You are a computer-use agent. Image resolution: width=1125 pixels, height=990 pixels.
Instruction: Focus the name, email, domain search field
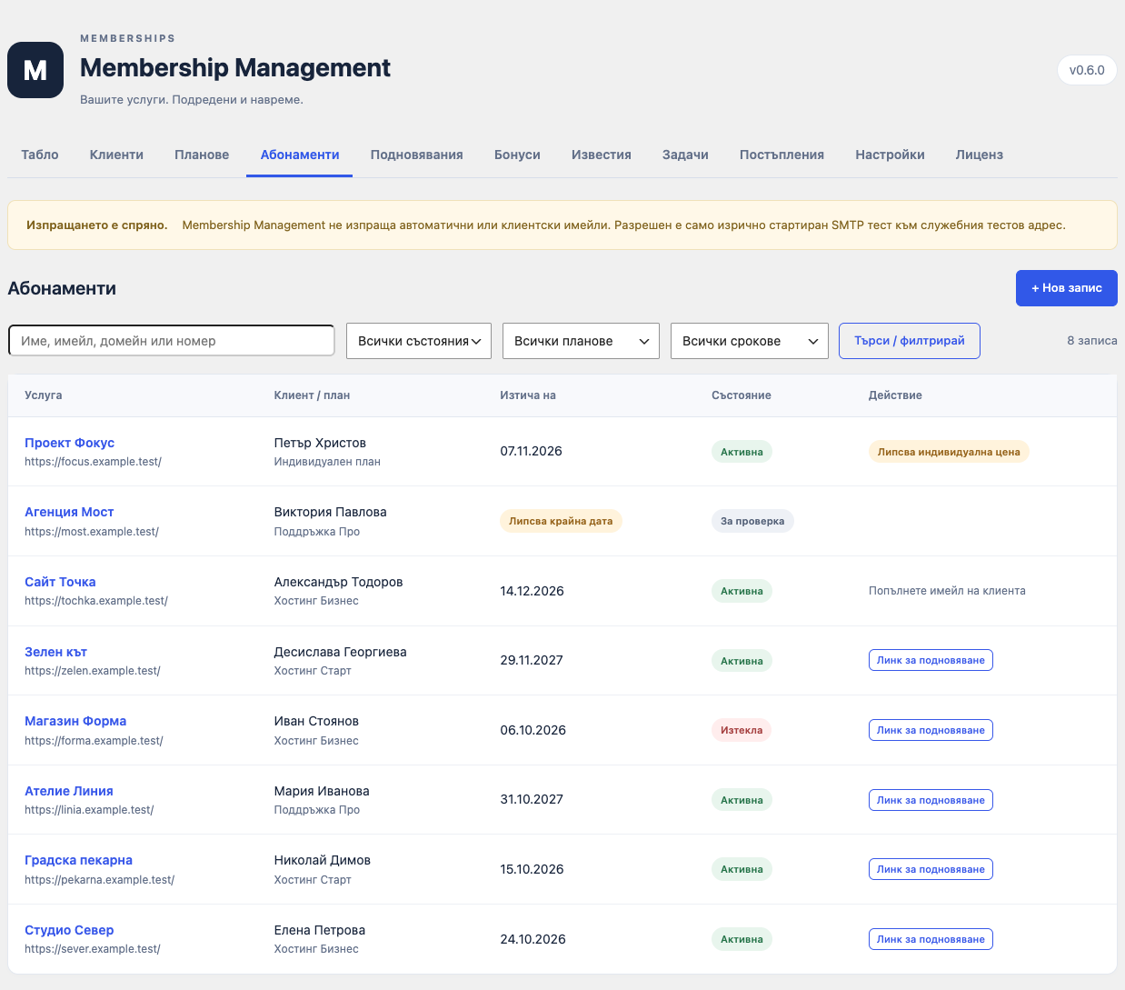172,341
